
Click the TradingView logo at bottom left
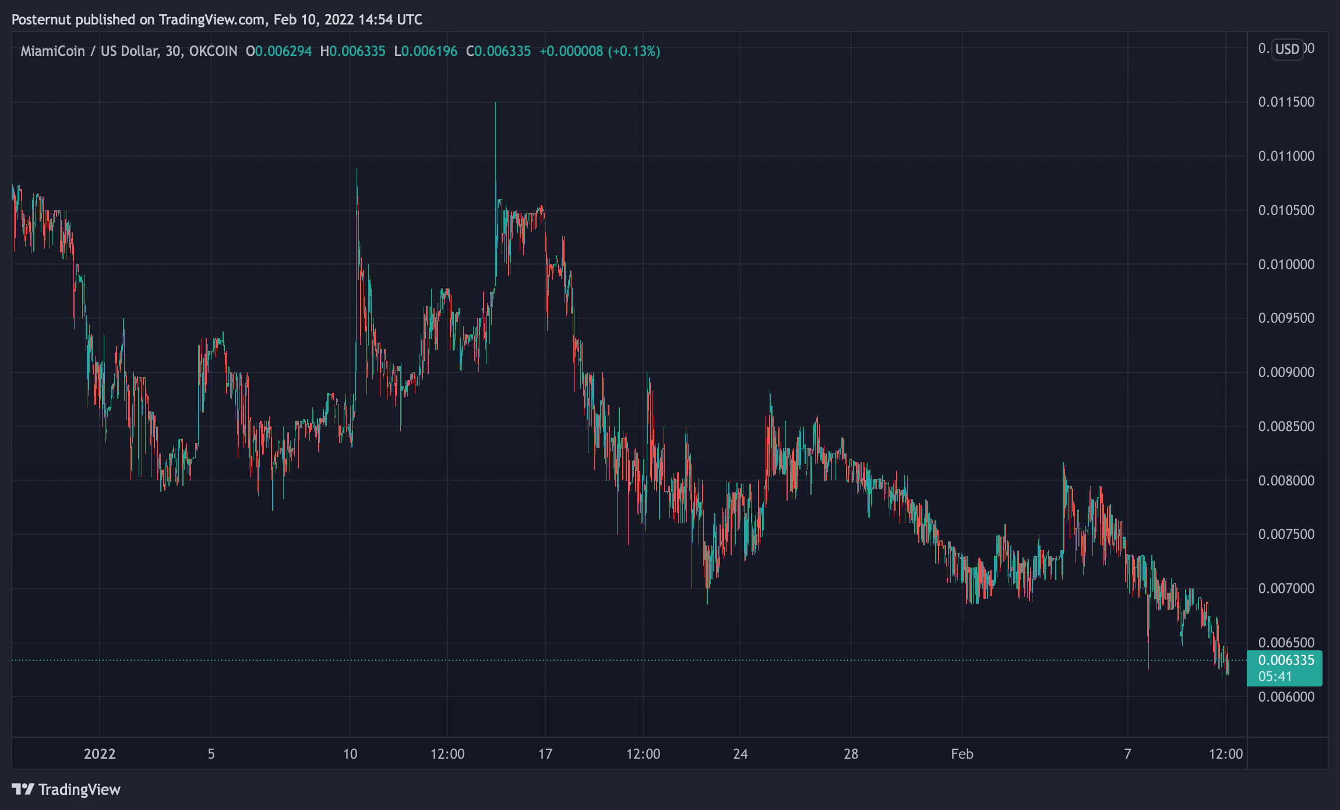pyautogui.click(x=66, y=790)
